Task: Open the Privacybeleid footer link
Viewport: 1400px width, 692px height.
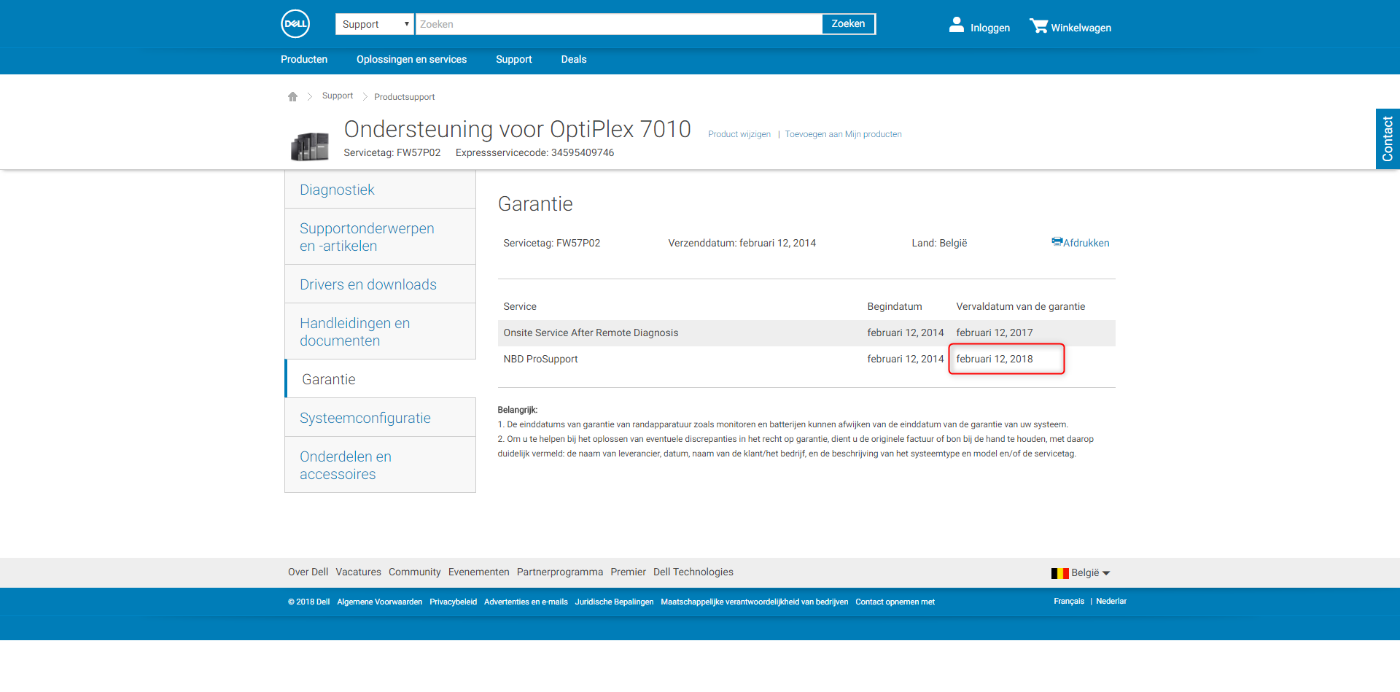Action: pyautogui.click(x=454, y=602)
